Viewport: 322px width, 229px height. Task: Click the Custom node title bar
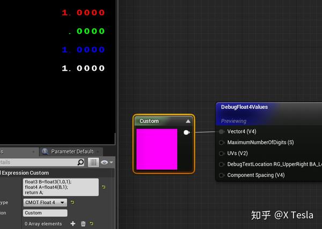[164, 121]
